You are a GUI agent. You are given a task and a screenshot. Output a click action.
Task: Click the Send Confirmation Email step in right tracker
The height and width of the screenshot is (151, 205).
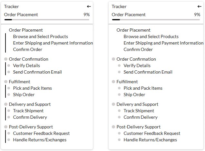(148, 72)
